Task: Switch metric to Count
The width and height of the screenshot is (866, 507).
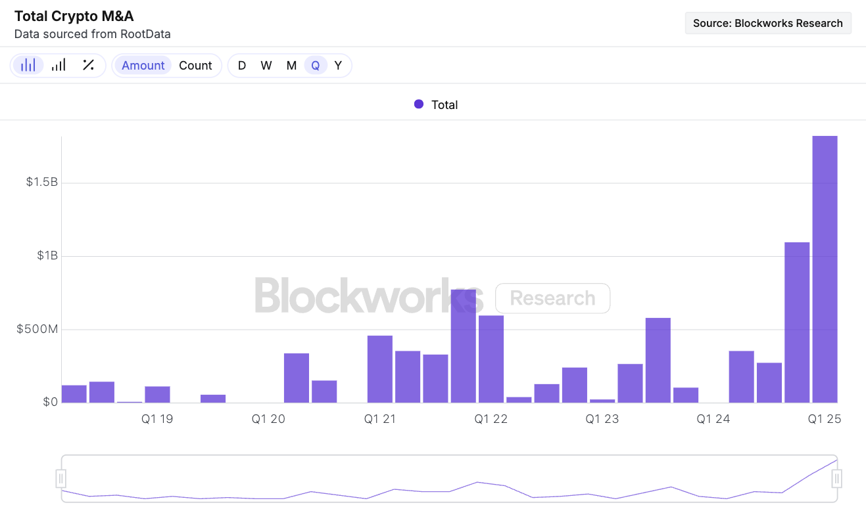Action: point(195,66)
